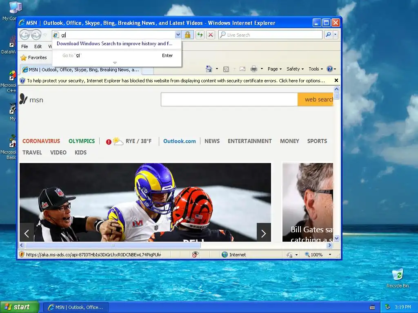Image resolution: width=418 pixels, height=313 pixels.
Task: Go to the VIDEO section
Action: [58, 152]
